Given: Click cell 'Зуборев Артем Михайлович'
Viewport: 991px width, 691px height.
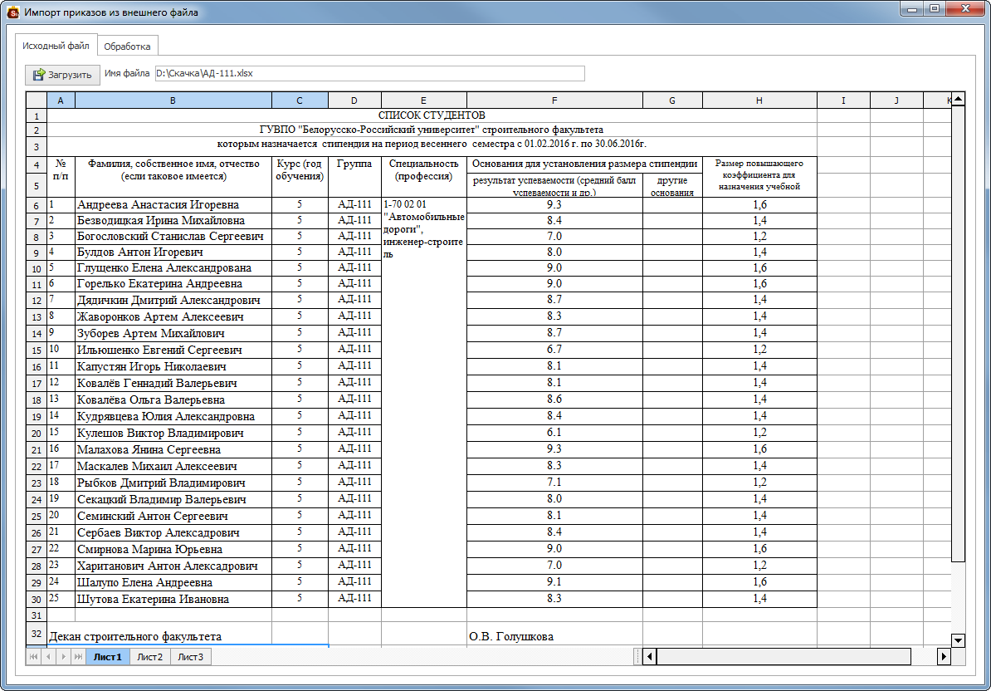Looking at the screenshot, I should [173, 333].
